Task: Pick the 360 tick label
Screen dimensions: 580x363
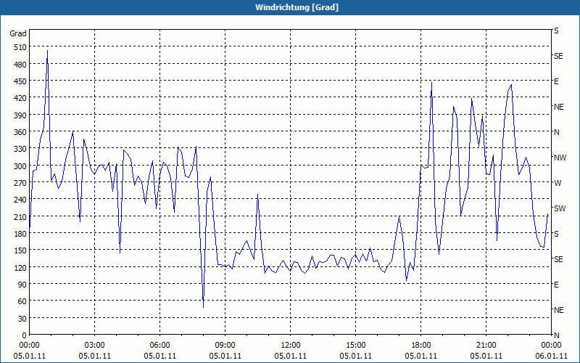Action: coord(20,132)
